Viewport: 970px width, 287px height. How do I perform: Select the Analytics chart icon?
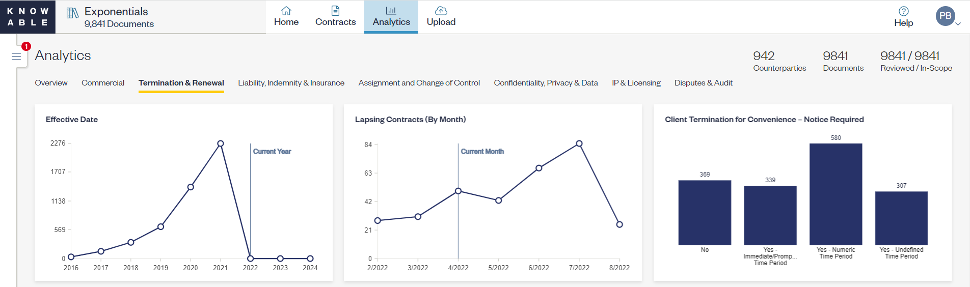point(391,11)
